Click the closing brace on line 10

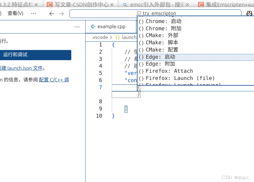(x=113, y=116)
